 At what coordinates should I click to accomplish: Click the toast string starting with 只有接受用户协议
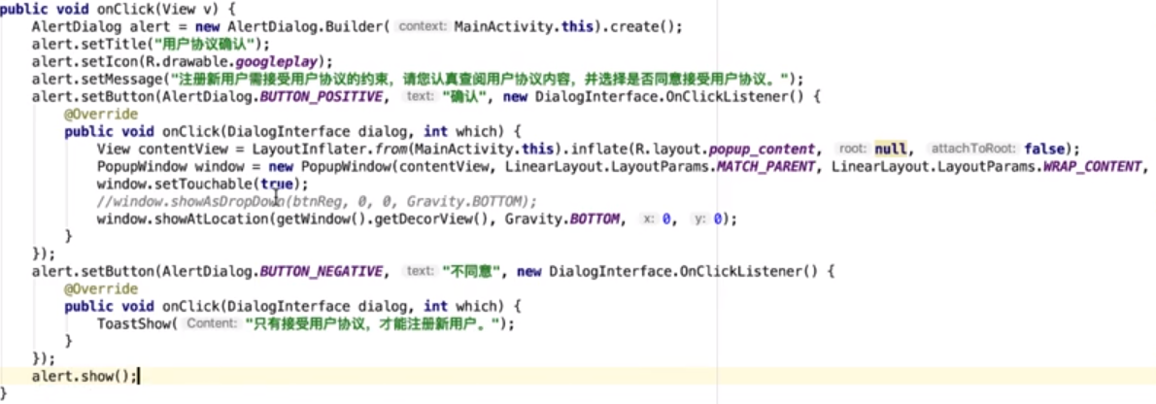pyautogui.click(x=373, y=323)
